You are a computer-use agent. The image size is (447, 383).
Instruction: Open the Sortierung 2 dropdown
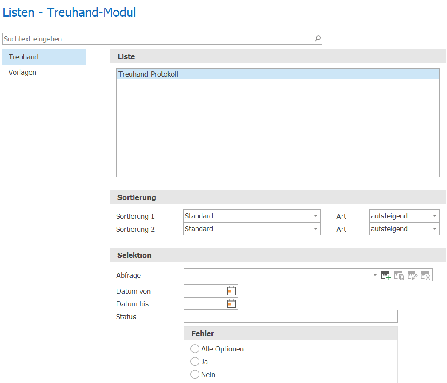(316, 229)
